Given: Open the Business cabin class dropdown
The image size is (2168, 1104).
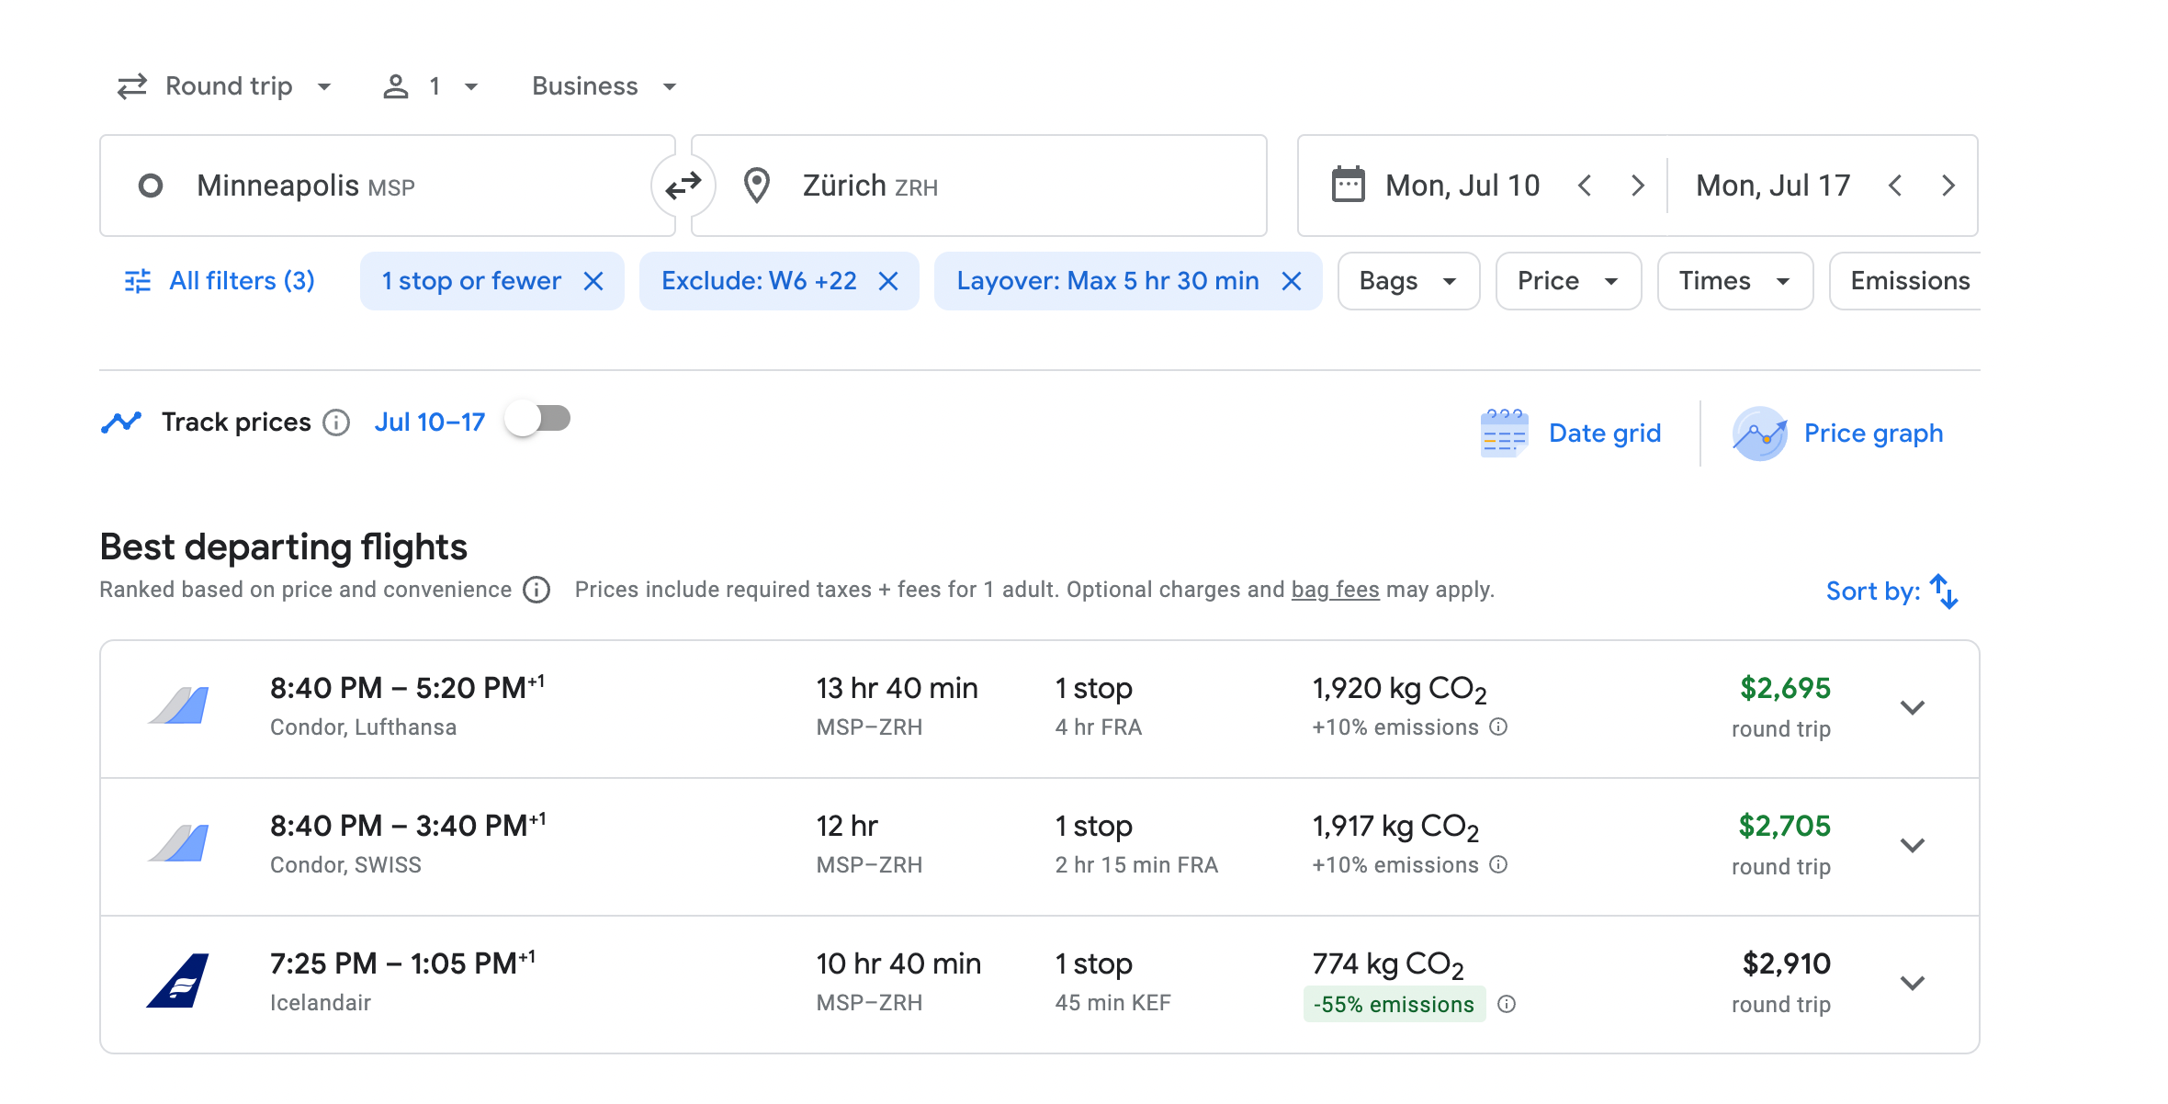Looking at the screenshot, I should [x=604, y=86].
